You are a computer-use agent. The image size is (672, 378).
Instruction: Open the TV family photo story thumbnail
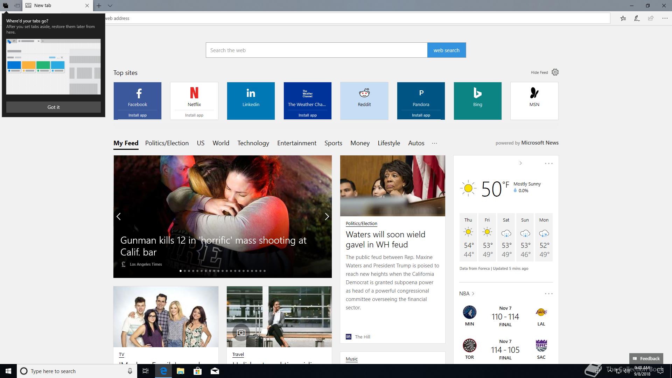(x=166, y=317)
